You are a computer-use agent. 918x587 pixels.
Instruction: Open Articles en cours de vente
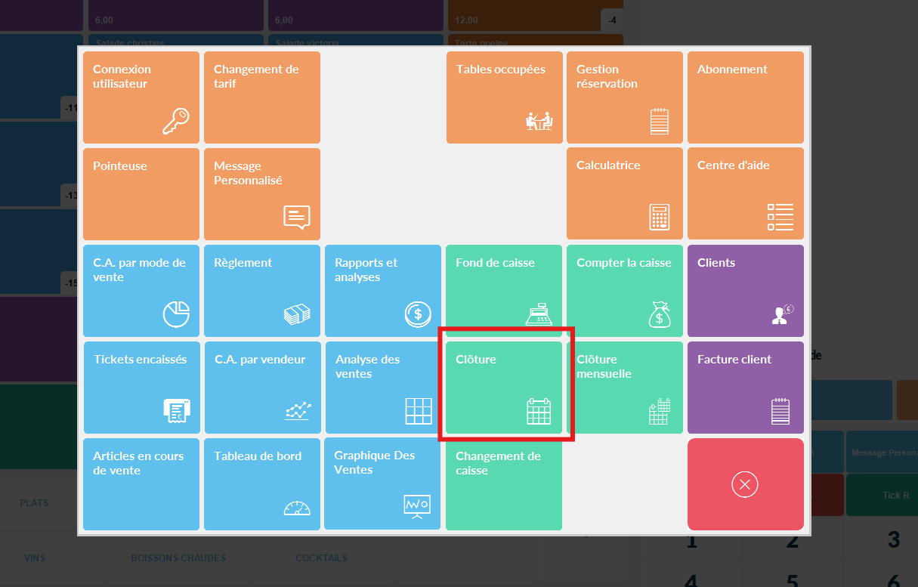coord(141,484)
